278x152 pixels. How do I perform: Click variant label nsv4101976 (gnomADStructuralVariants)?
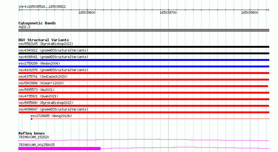[53, 70]
